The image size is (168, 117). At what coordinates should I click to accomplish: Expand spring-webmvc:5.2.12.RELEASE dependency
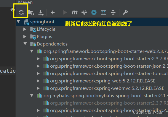(38, 88)
